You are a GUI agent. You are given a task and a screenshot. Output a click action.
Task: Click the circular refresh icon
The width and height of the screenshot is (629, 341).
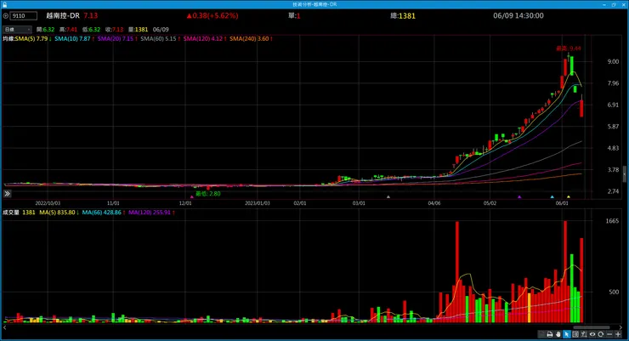coord(600,334)
